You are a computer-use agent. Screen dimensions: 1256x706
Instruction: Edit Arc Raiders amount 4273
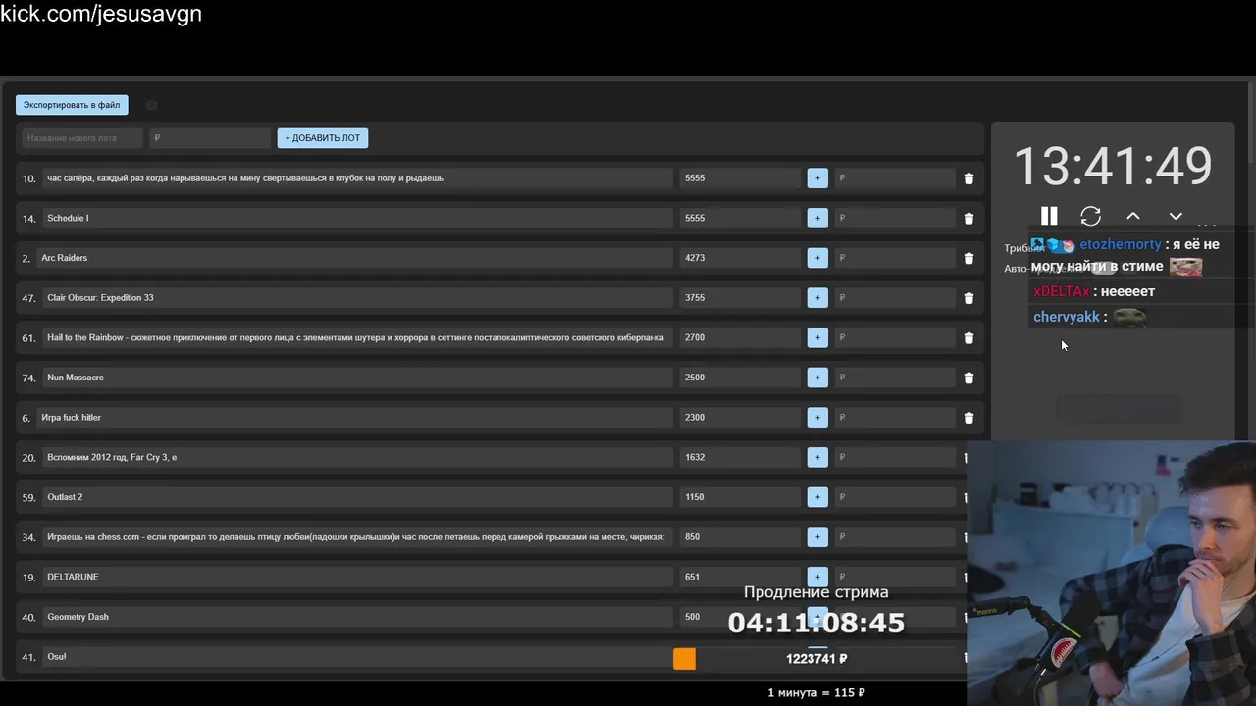coord(740,258)
